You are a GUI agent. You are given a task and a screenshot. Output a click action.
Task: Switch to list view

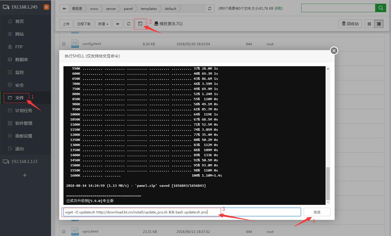(x=379, y=24)
